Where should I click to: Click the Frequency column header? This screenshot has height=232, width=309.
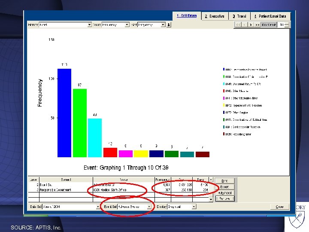point(163,180)
